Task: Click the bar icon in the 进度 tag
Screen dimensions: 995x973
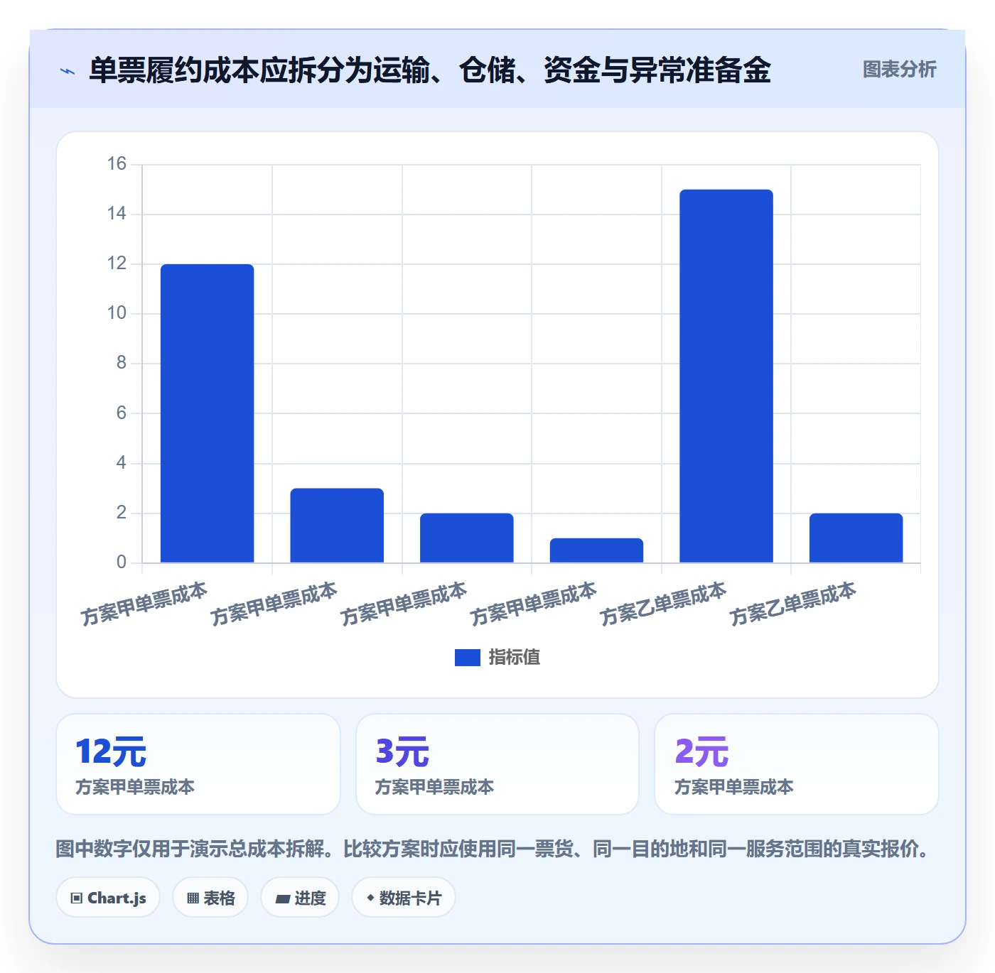Action: click(282, 899)
